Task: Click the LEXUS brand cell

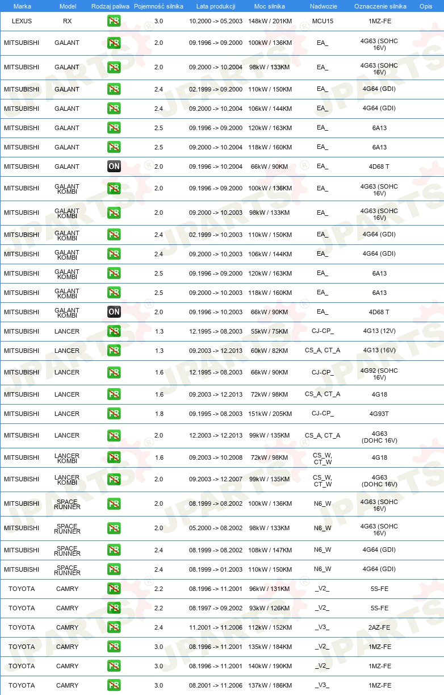Action: 22,21
